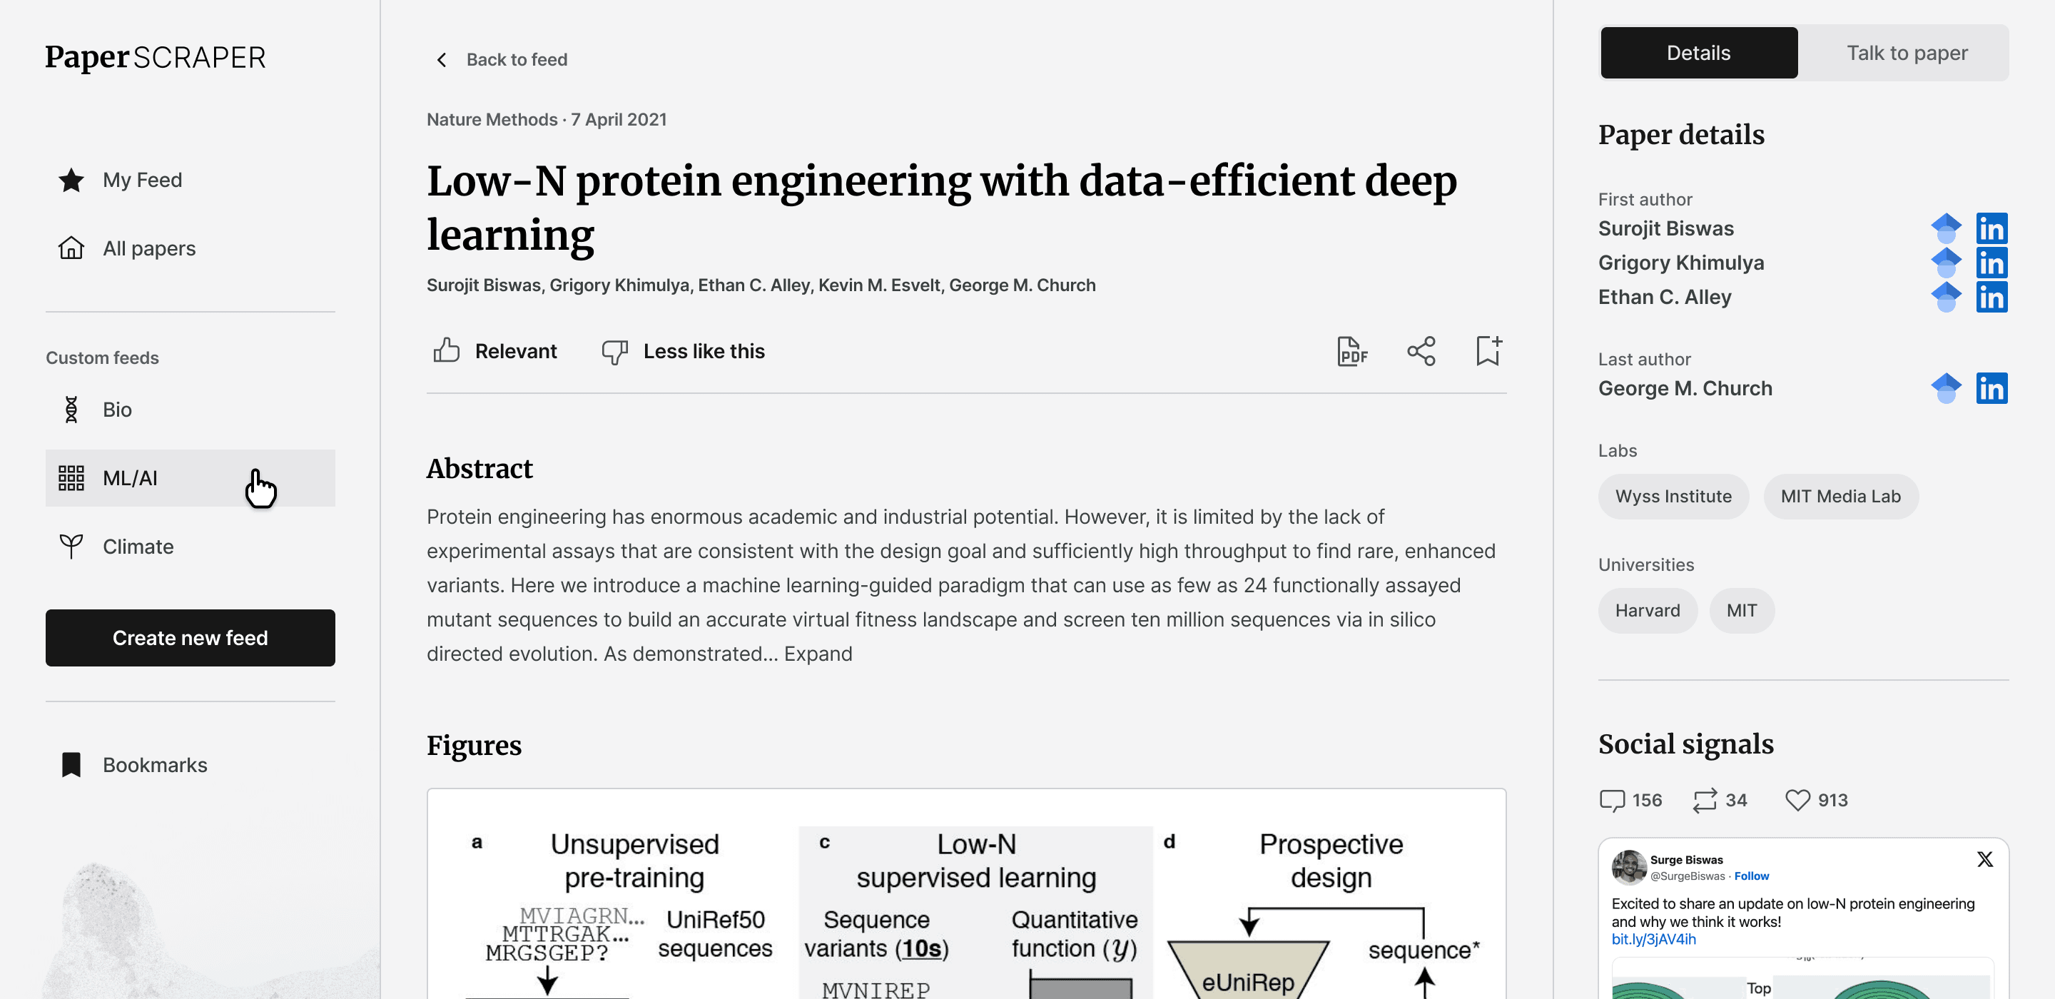Screen dimensions: 2055x999
Task: Open Surojit Biswas's LinkedIn profile
Action: coord(1991,229)
